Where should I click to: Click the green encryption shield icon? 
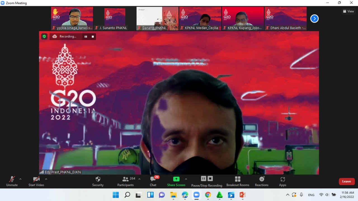click(x=44, y=36)
